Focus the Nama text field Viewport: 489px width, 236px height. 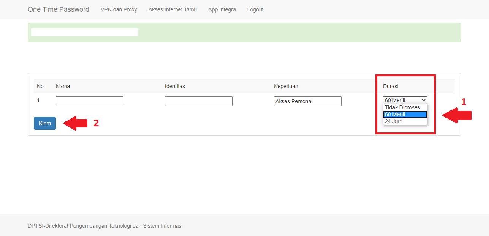[x=90, y=101]
